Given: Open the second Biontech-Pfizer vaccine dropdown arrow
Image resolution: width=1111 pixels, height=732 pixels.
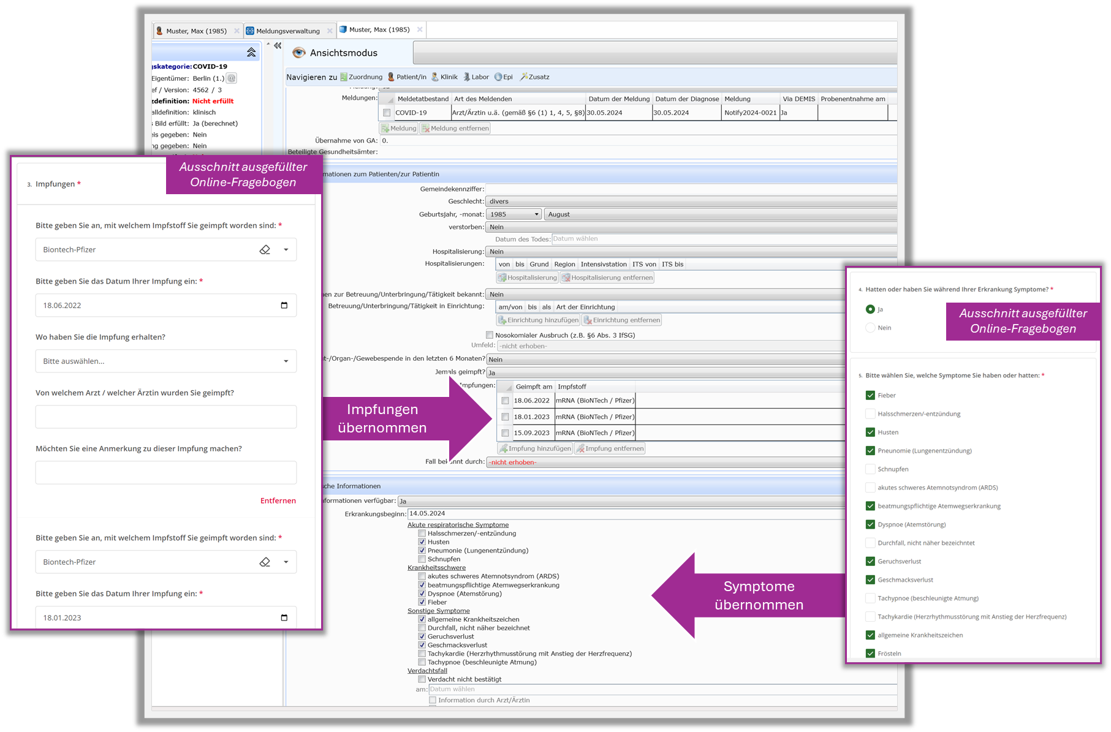Looking at the screenshot, I should (286, 562).
